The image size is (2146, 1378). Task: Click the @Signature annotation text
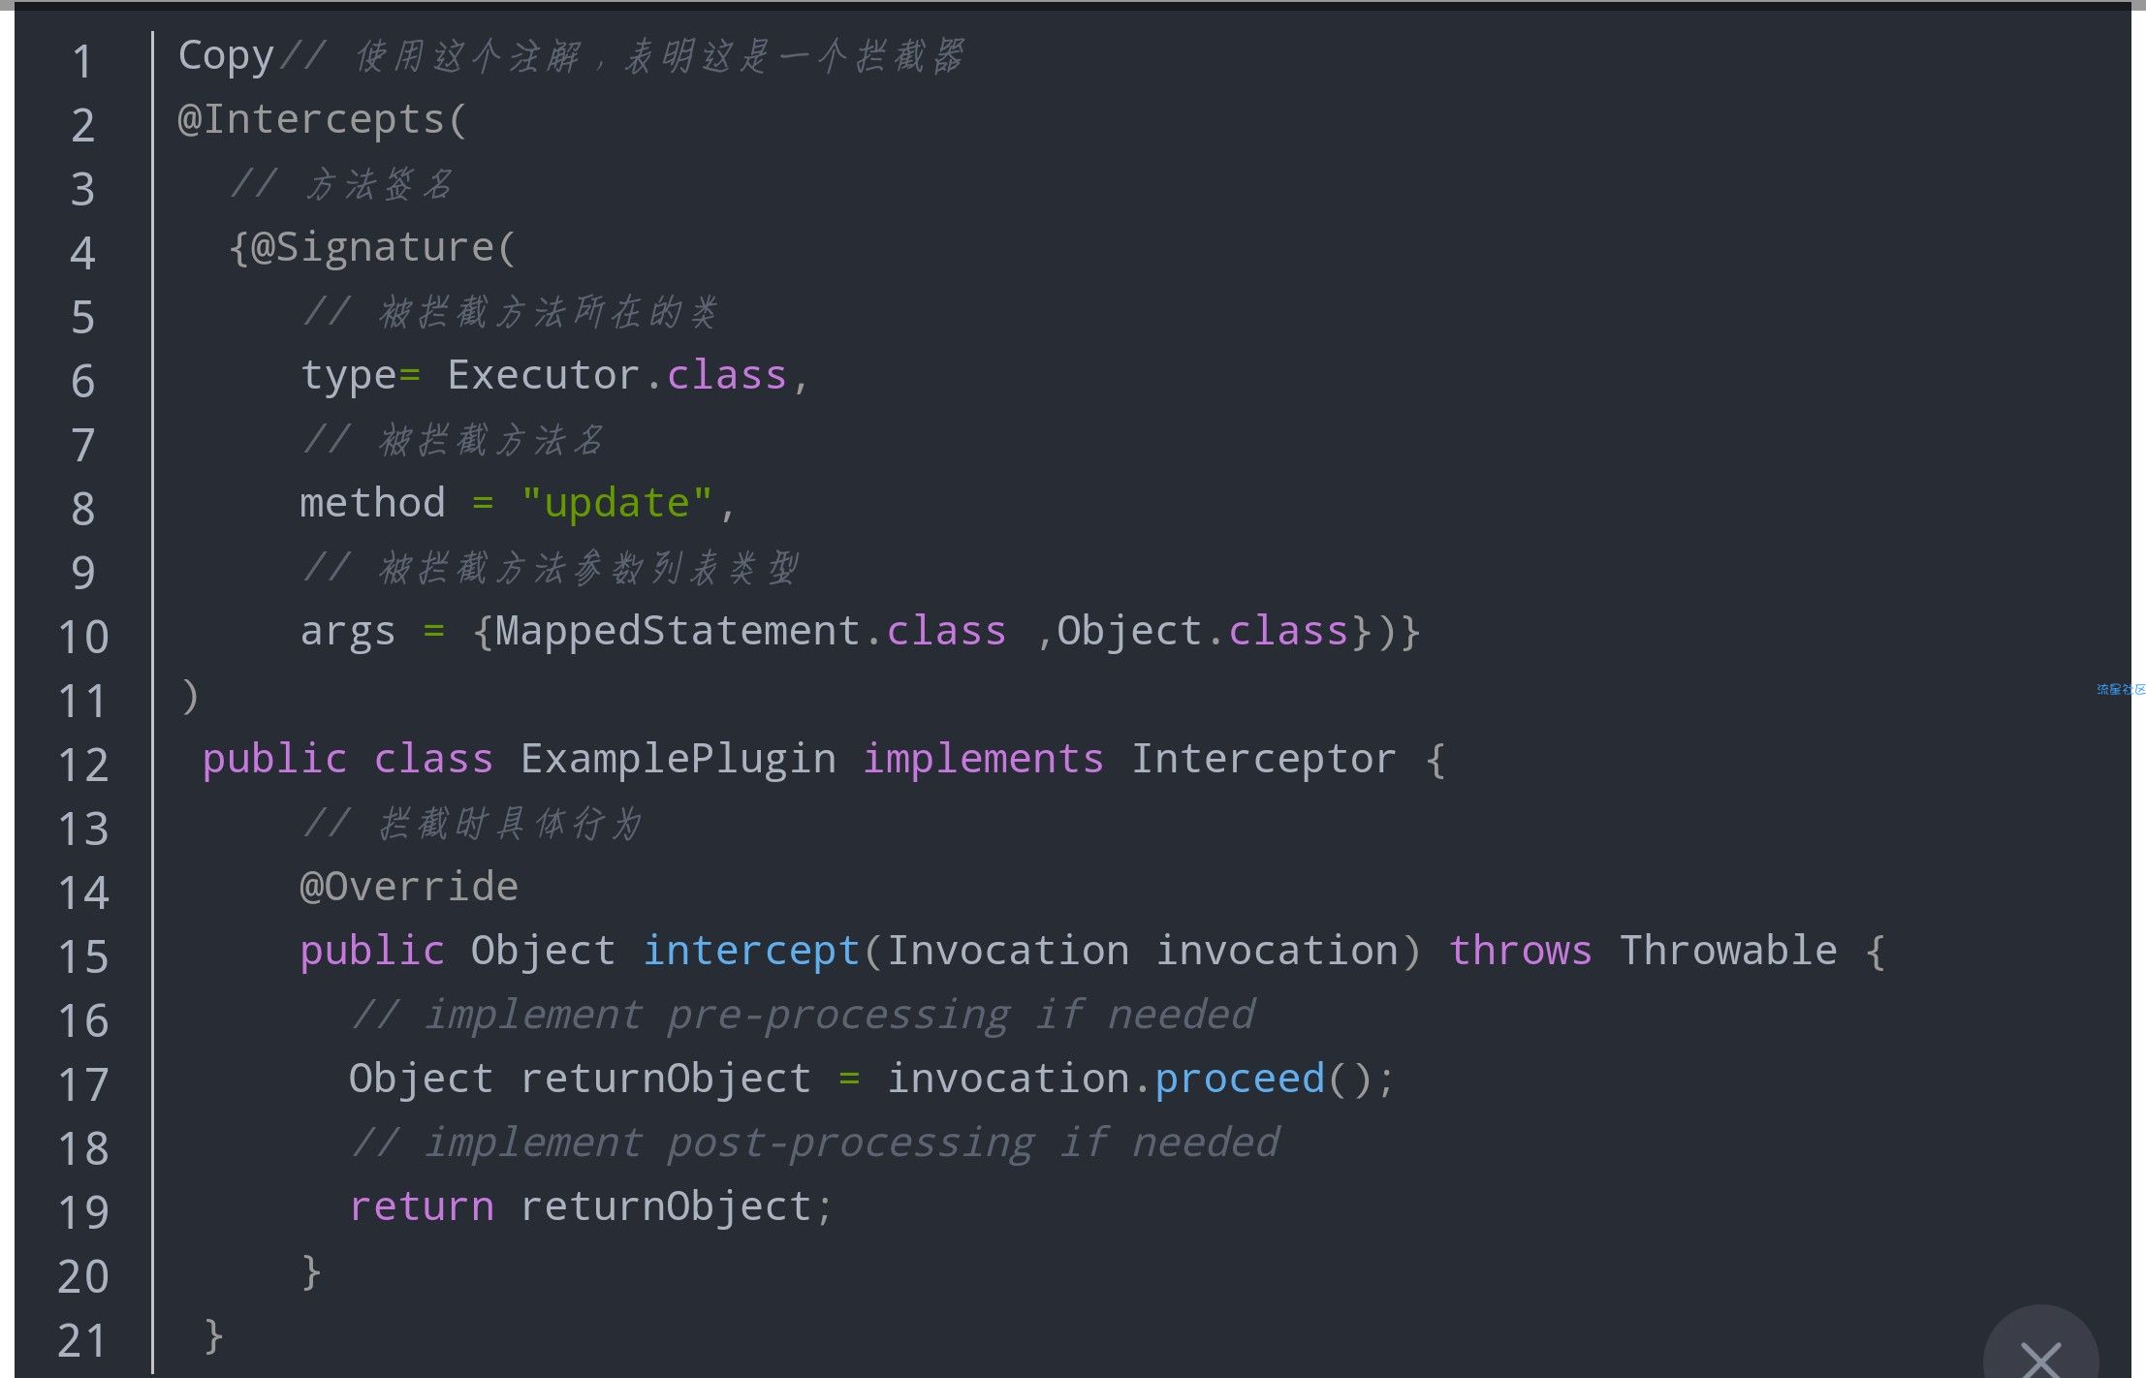click(x=373, y=248)
